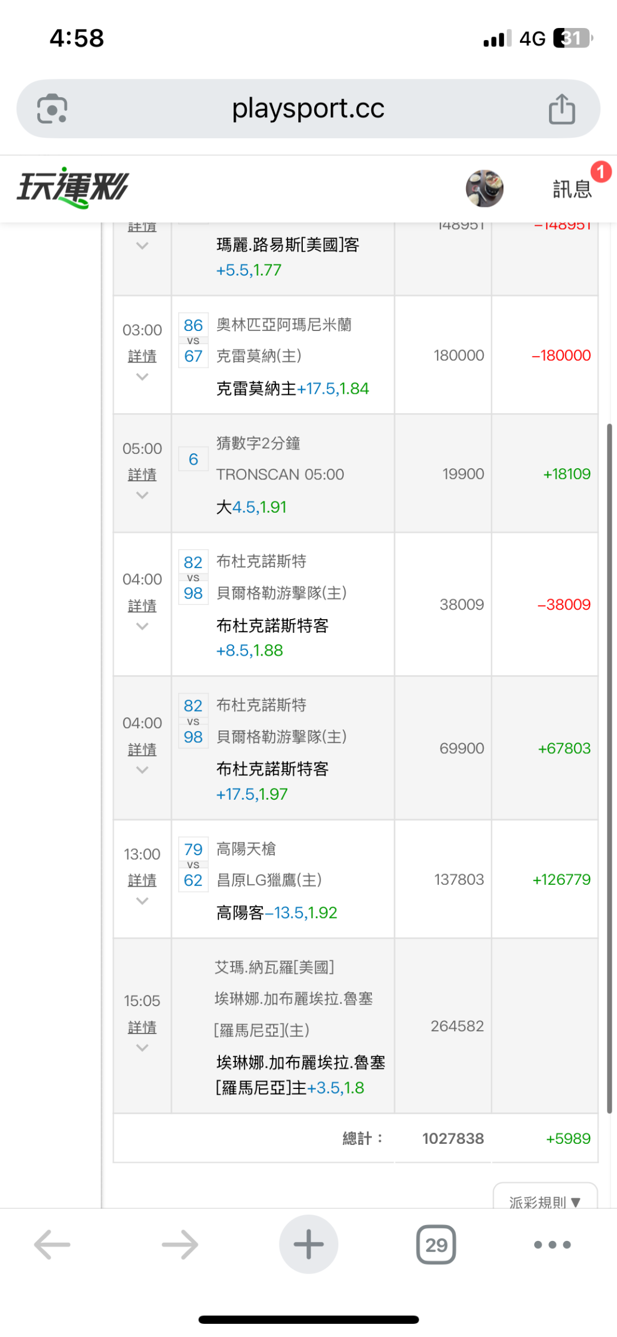
Task: Expand chevron under 15:05 tennis match row
Action: click(142, 1048)
